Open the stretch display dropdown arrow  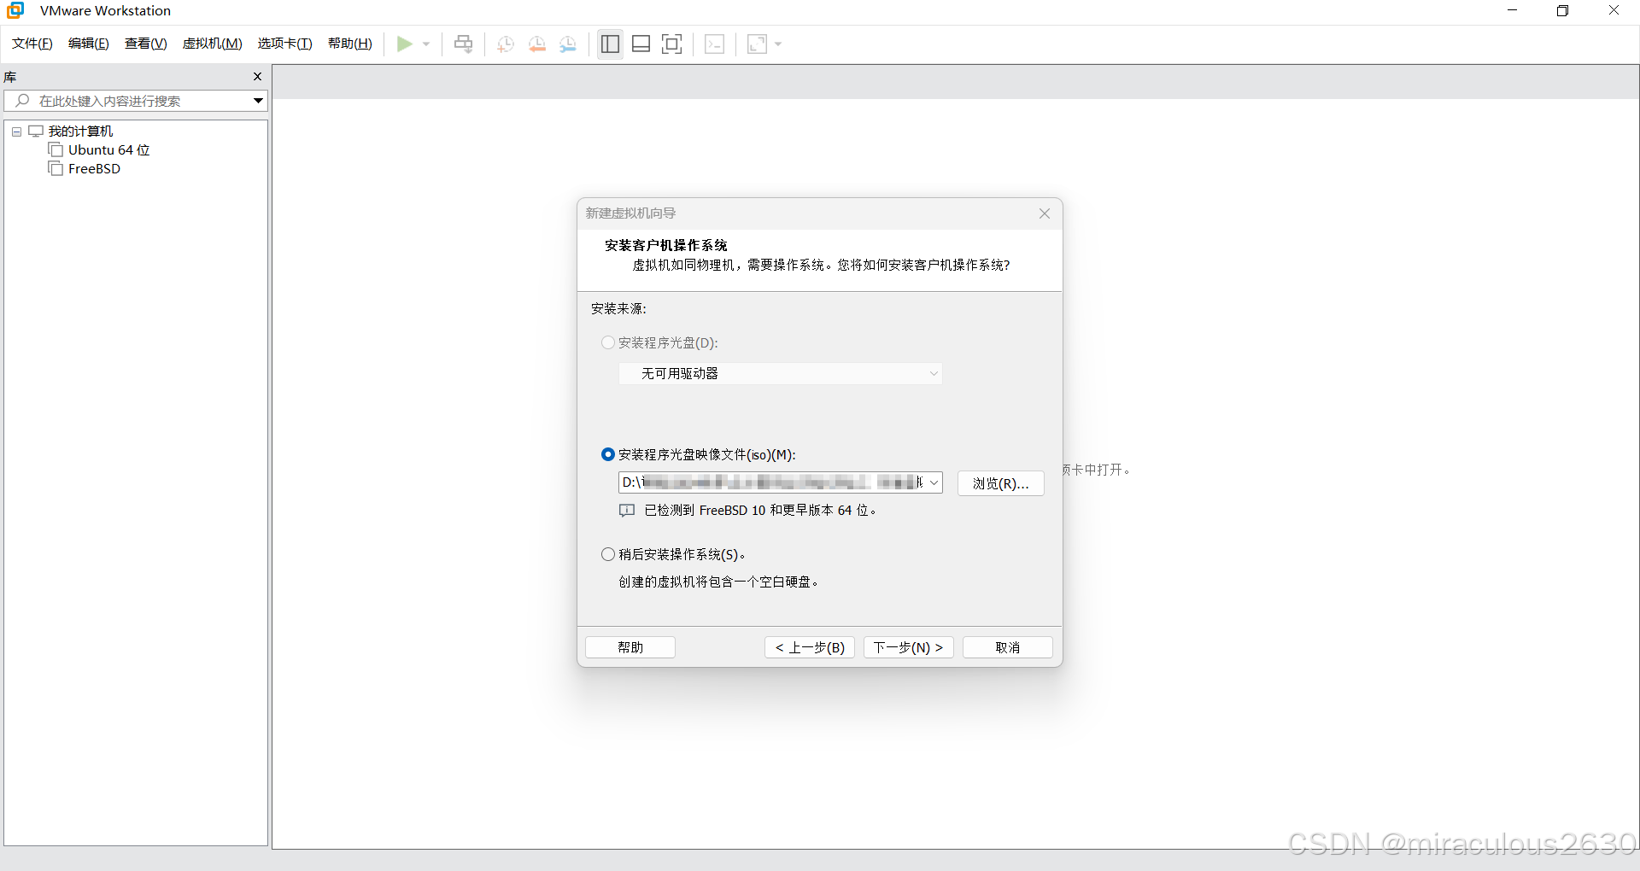[778, 44]
